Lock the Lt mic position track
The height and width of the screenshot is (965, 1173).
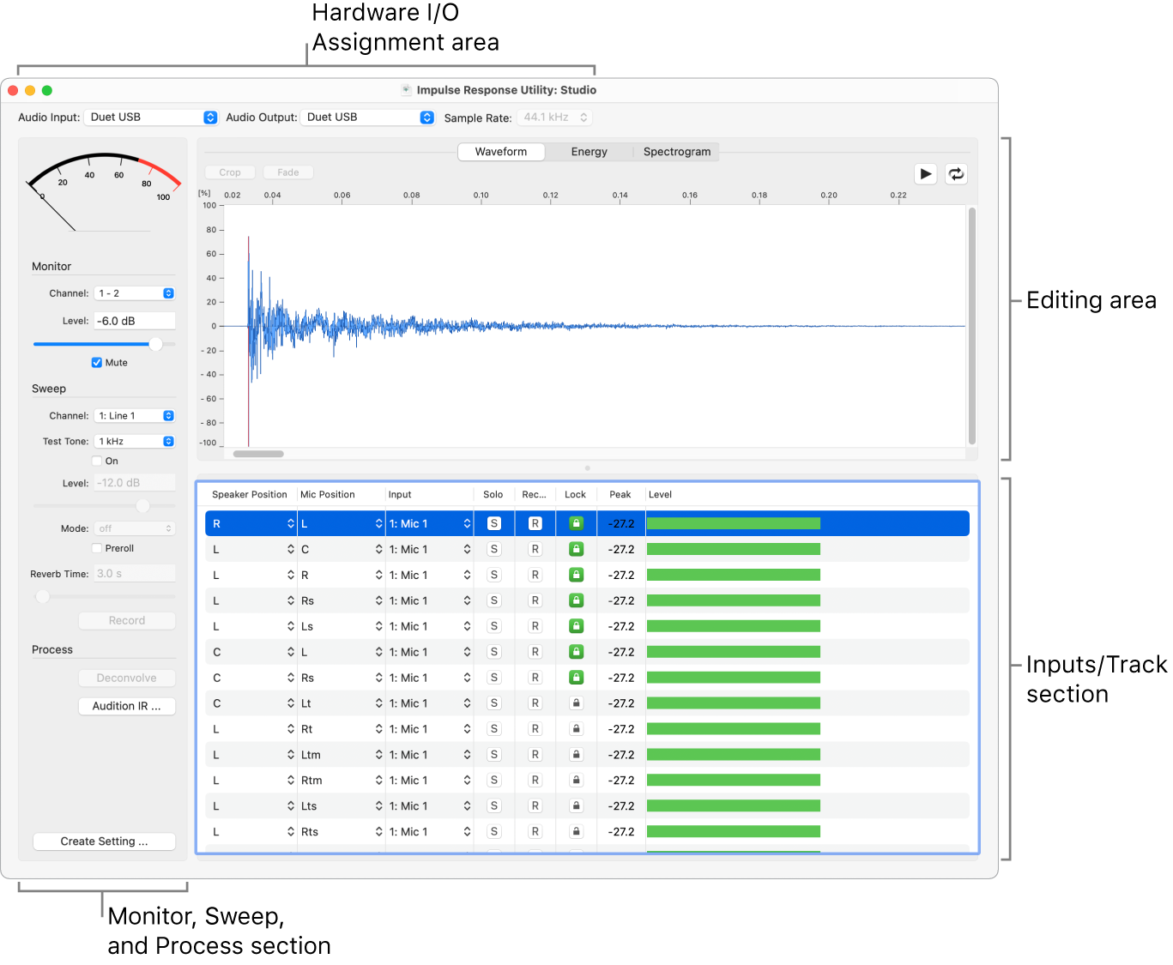point(577,703)
